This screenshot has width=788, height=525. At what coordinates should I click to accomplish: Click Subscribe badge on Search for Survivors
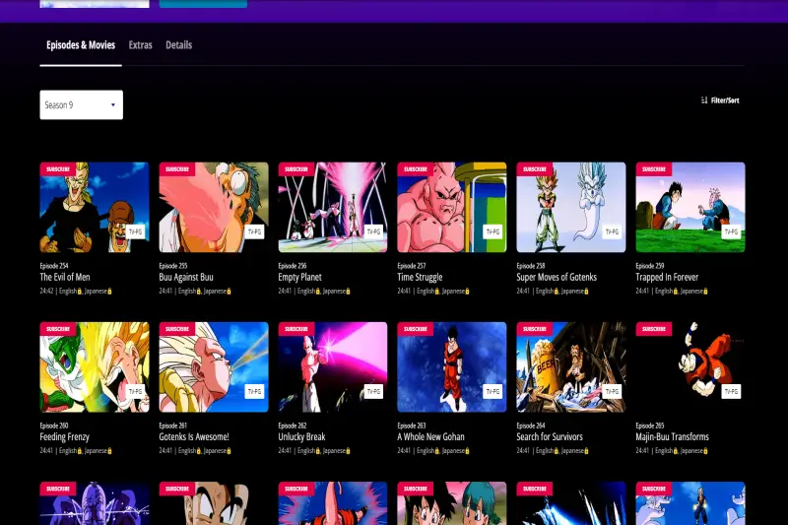coord(534,329)
